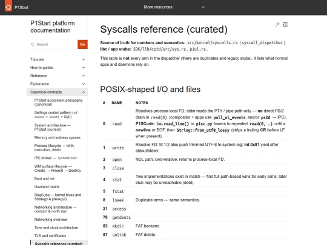Click the P1Start brand name link
This screenshot has width=327, height=245.
point(21,7)
